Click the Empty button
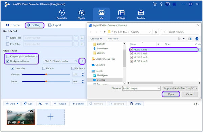 pos(136,104)
